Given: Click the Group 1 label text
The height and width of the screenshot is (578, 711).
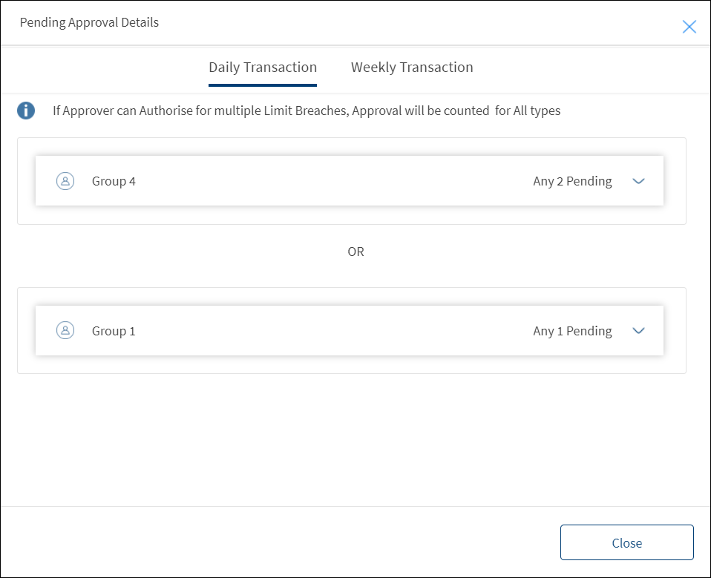Looking at the screenshot, I should (x=114, y=331).
